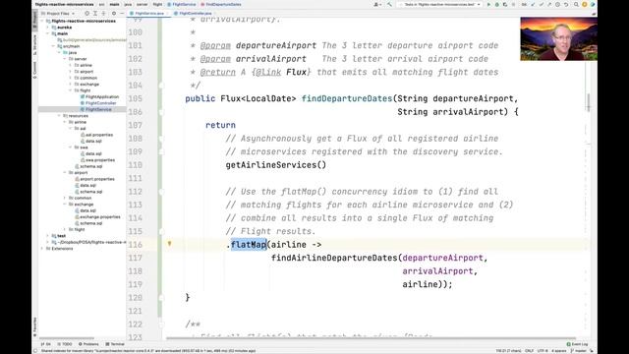Screen dimensions: 629x354
Task: Click the yellow IDE updates icon
Action: [585, 4]
